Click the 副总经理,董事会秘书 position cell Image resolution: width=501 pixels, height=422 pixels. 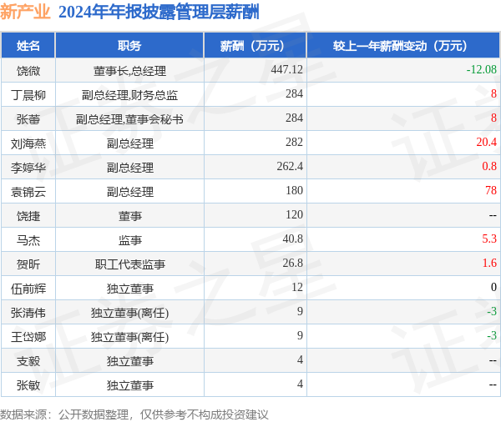coord(129,119)
